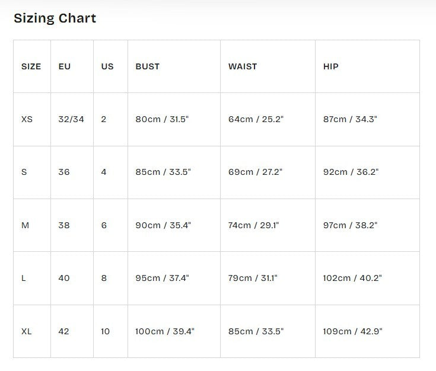Image resolution: width=436 pixels, height=371 pixels.
Task: Click the 102cm / 40.2" hip cell
Action: click(367, 278)
